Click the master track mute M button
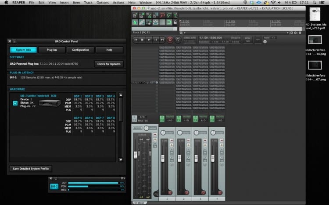This screenshot has width=329, height=205. tap(155, 134)
